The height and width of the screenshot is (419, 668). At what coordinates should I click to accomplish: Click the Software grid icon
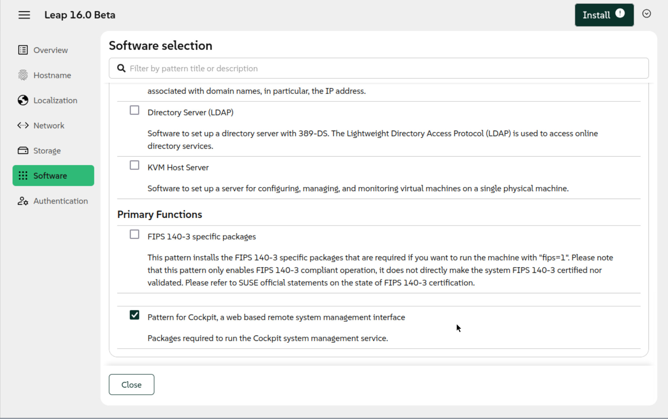[x=23, y=176]
